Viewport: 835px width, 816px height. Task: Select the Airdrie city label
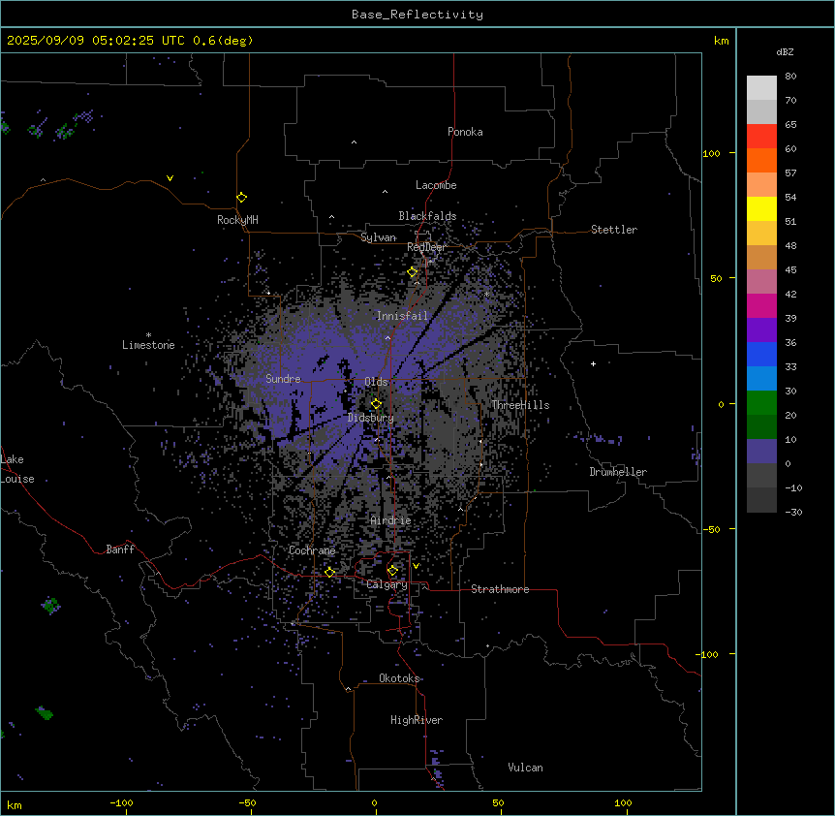coord(390,520)
